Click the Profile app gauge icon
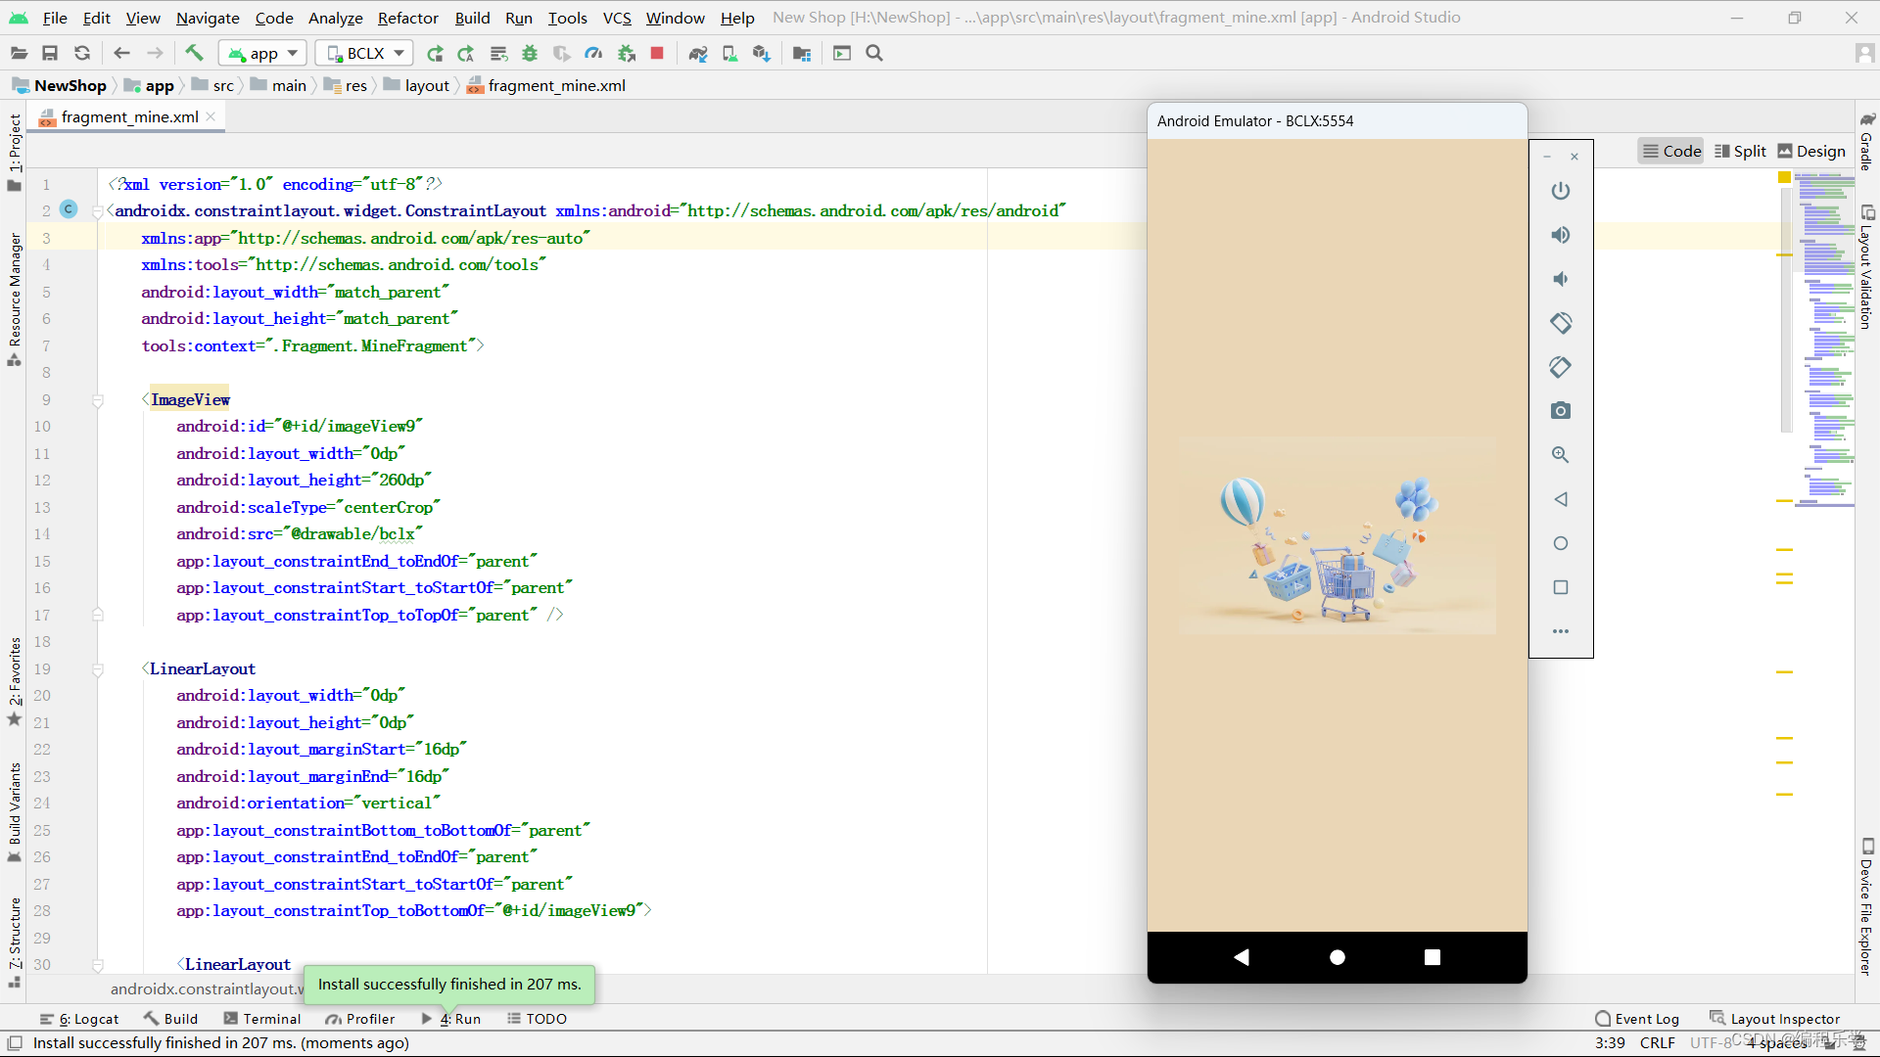 pyautogui.click(x=593, y=54)
